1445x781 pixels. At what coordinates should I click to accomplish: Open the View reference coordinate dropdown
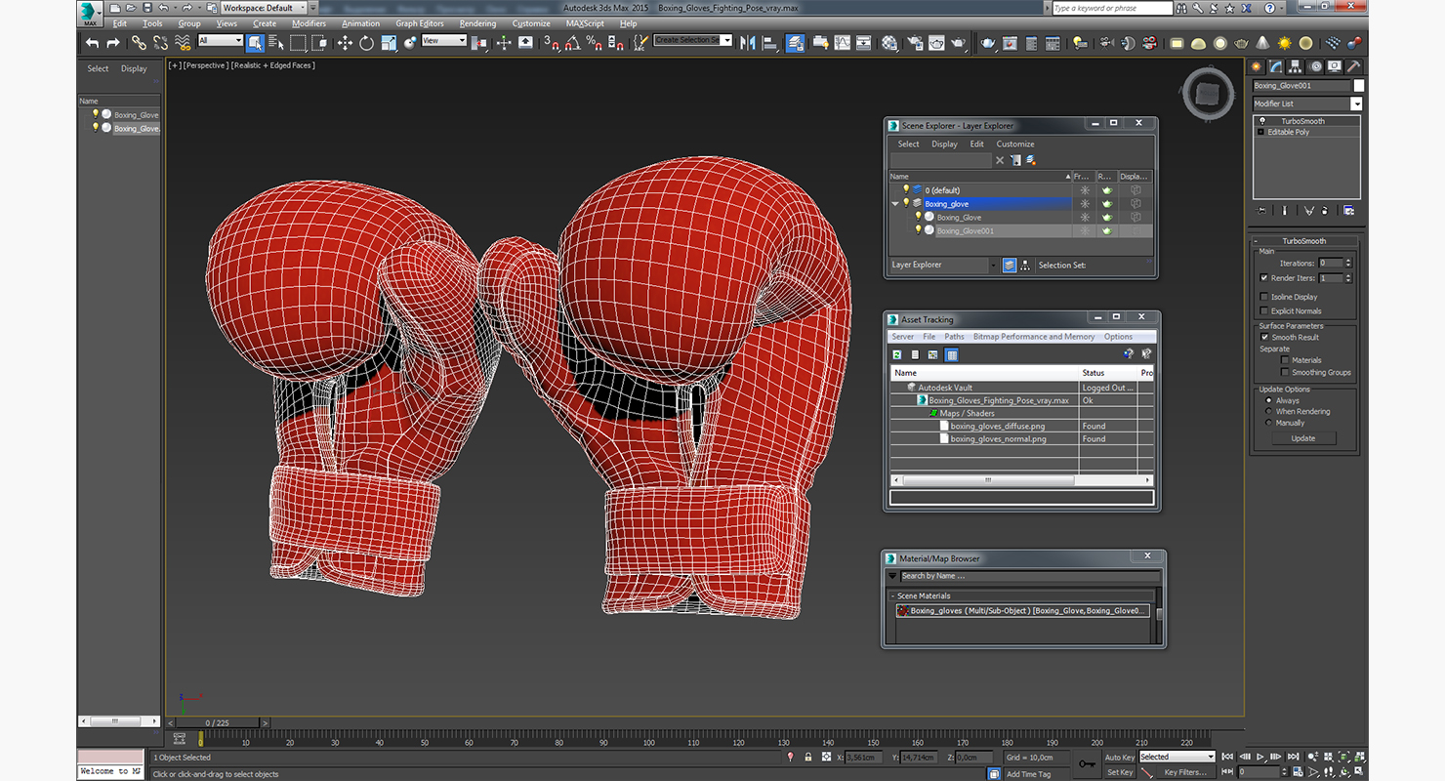point(444,40)
